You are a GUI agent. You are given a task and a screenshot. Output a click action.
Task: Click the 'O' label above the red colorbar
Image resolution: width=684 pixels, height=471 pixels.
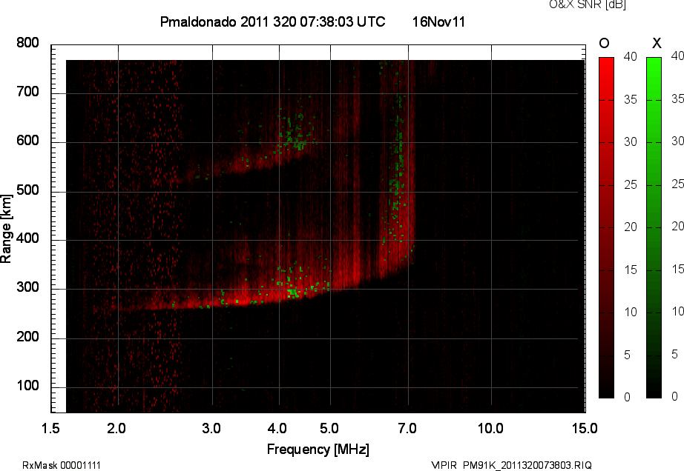[x=604, y=43]
